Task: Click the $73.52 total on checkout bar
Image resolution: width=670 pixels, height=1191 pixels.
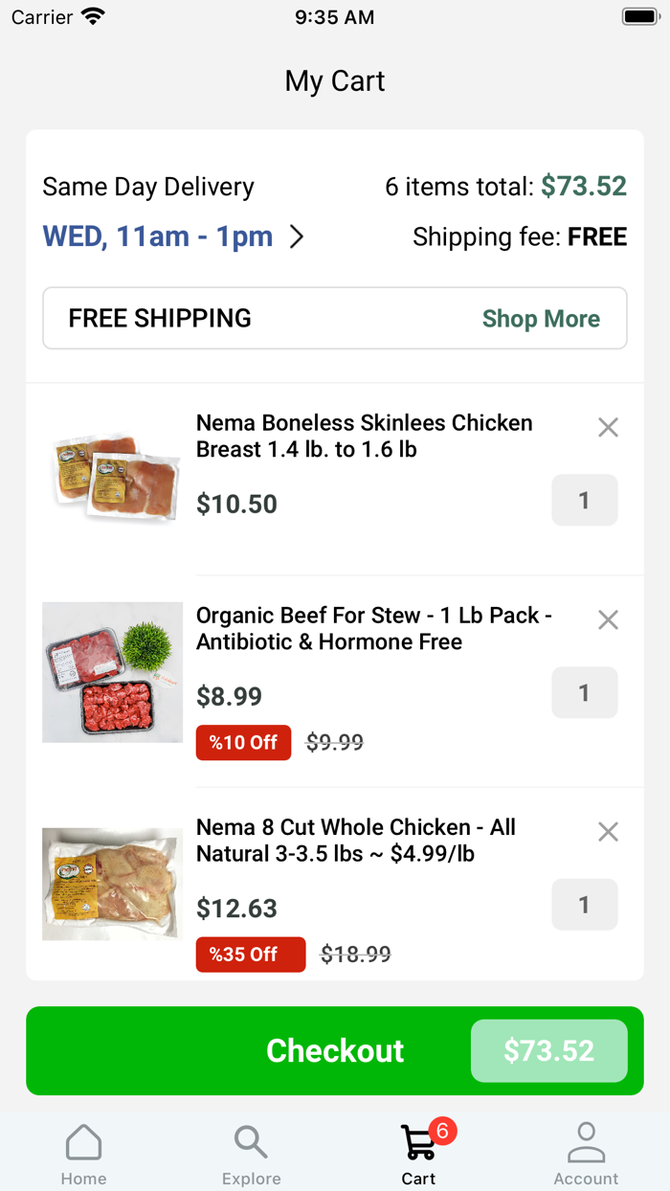Action: pos(548,1050)
